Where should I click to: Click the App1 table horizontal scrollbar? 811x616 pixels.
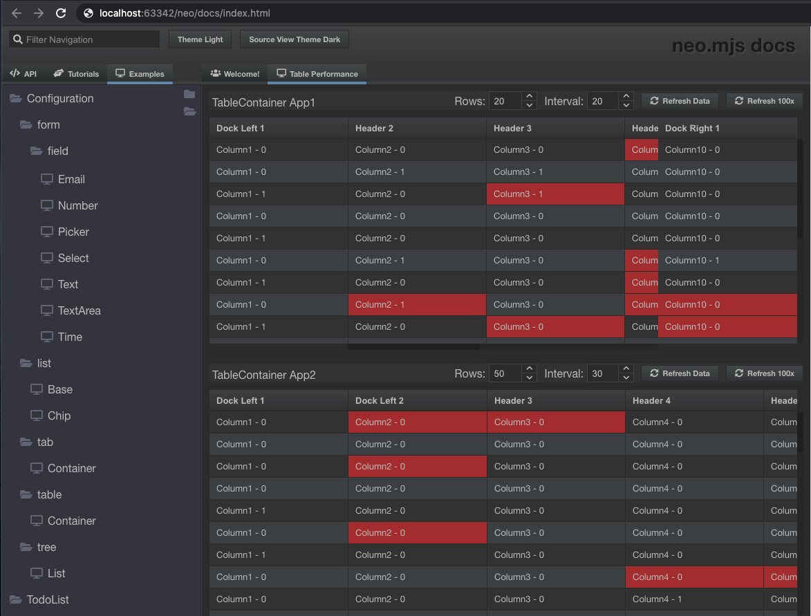[x=413, y=347]
